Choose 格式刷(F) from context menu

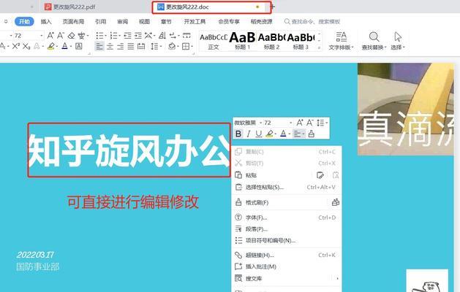(x=287, y=202)
